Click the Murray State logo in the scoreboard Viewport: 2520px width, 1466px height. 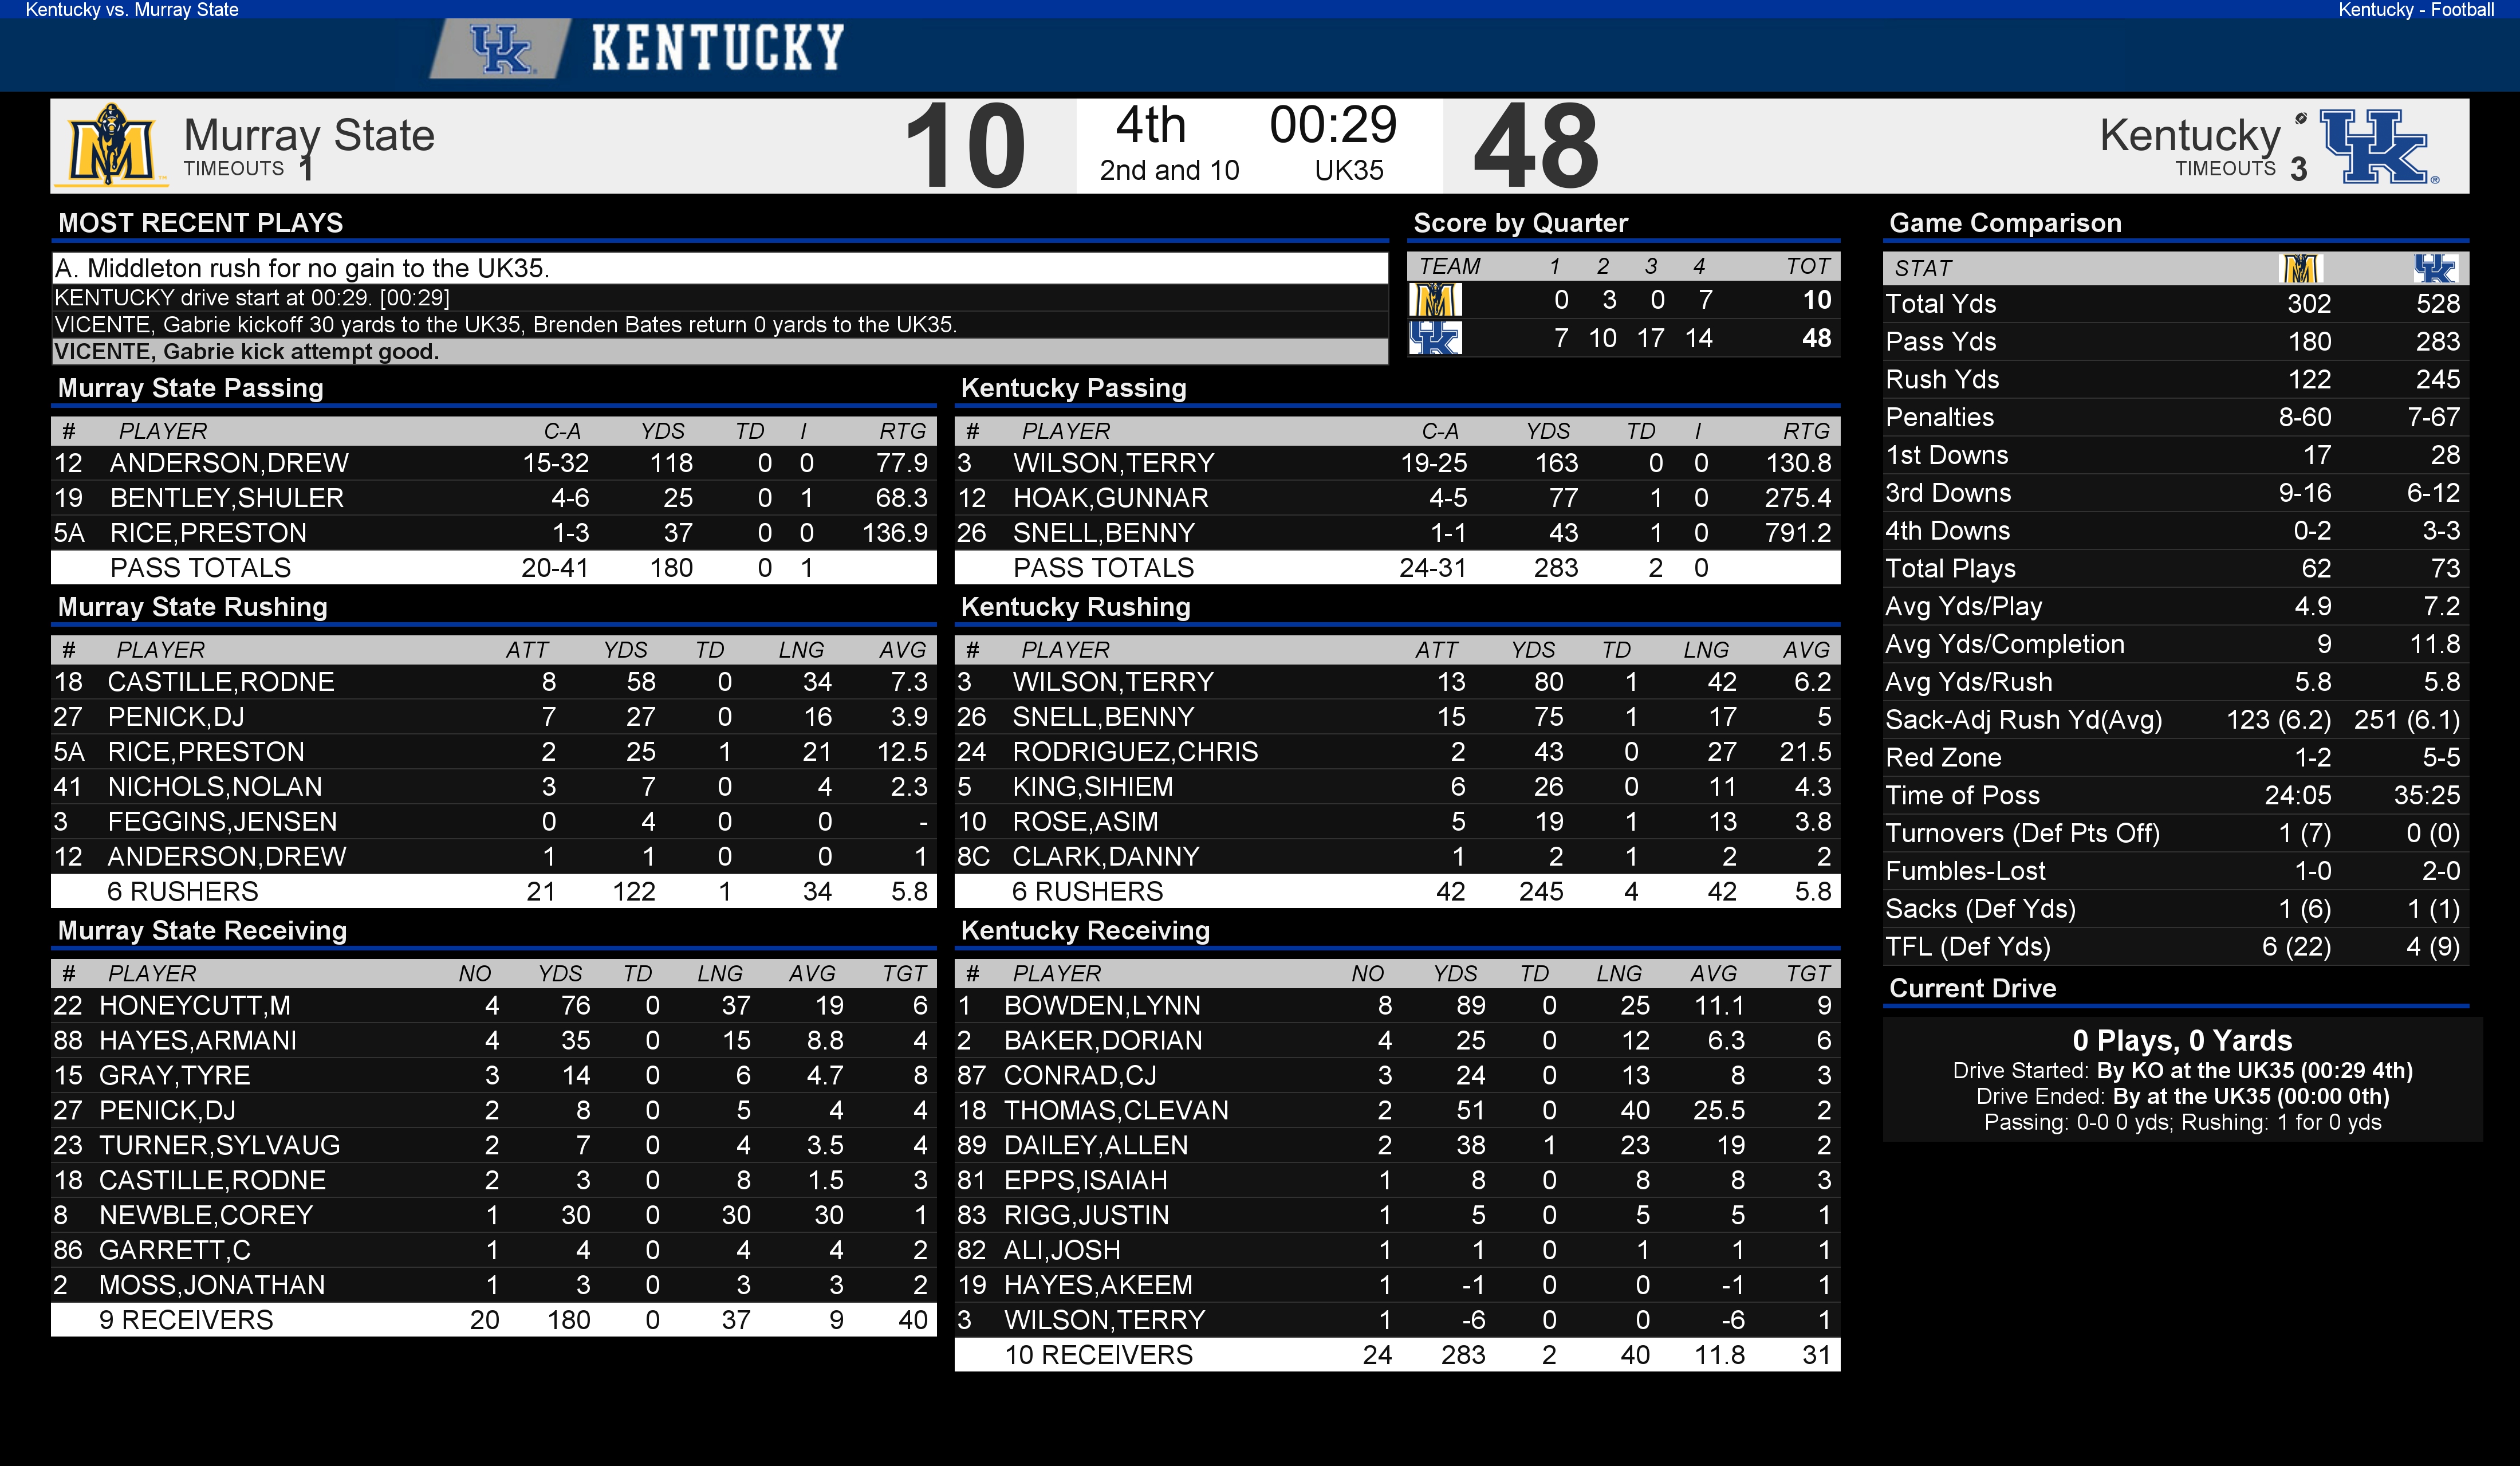pyautogui.click(x=112, y=145)
